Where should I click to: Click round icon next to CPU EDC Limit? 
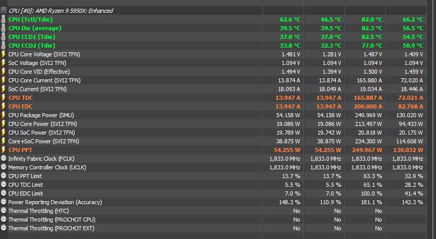click(x=4, y=193)
